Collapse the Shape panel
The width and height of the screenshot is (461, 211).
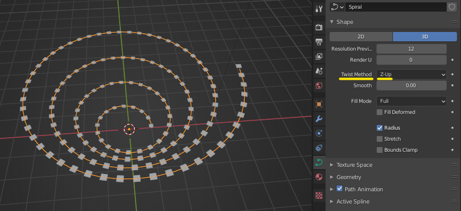click(x=332, y=22)
